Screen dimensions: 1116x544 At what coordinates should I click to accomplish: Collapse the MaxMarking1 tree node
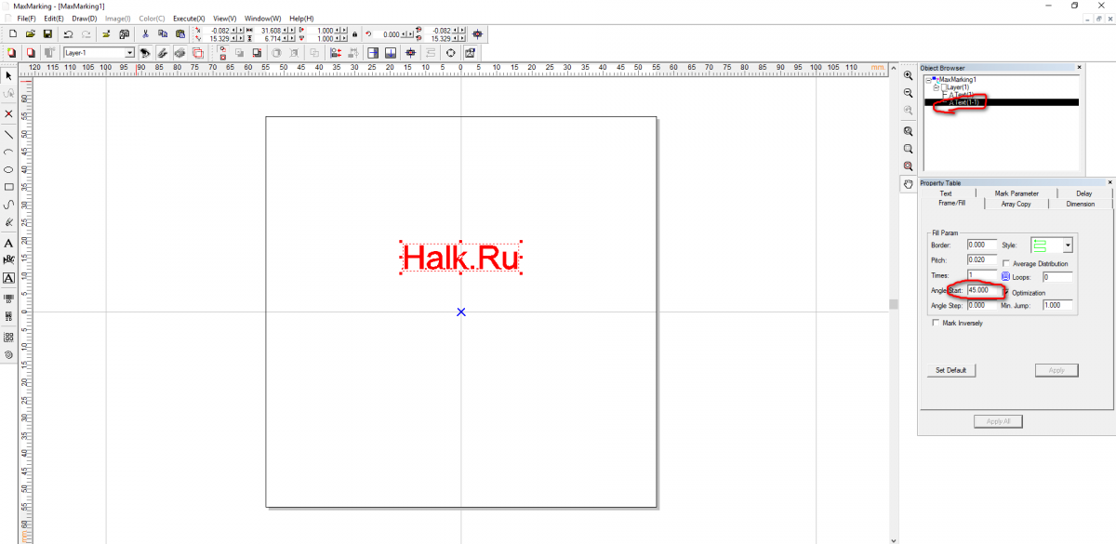point(928,80)
